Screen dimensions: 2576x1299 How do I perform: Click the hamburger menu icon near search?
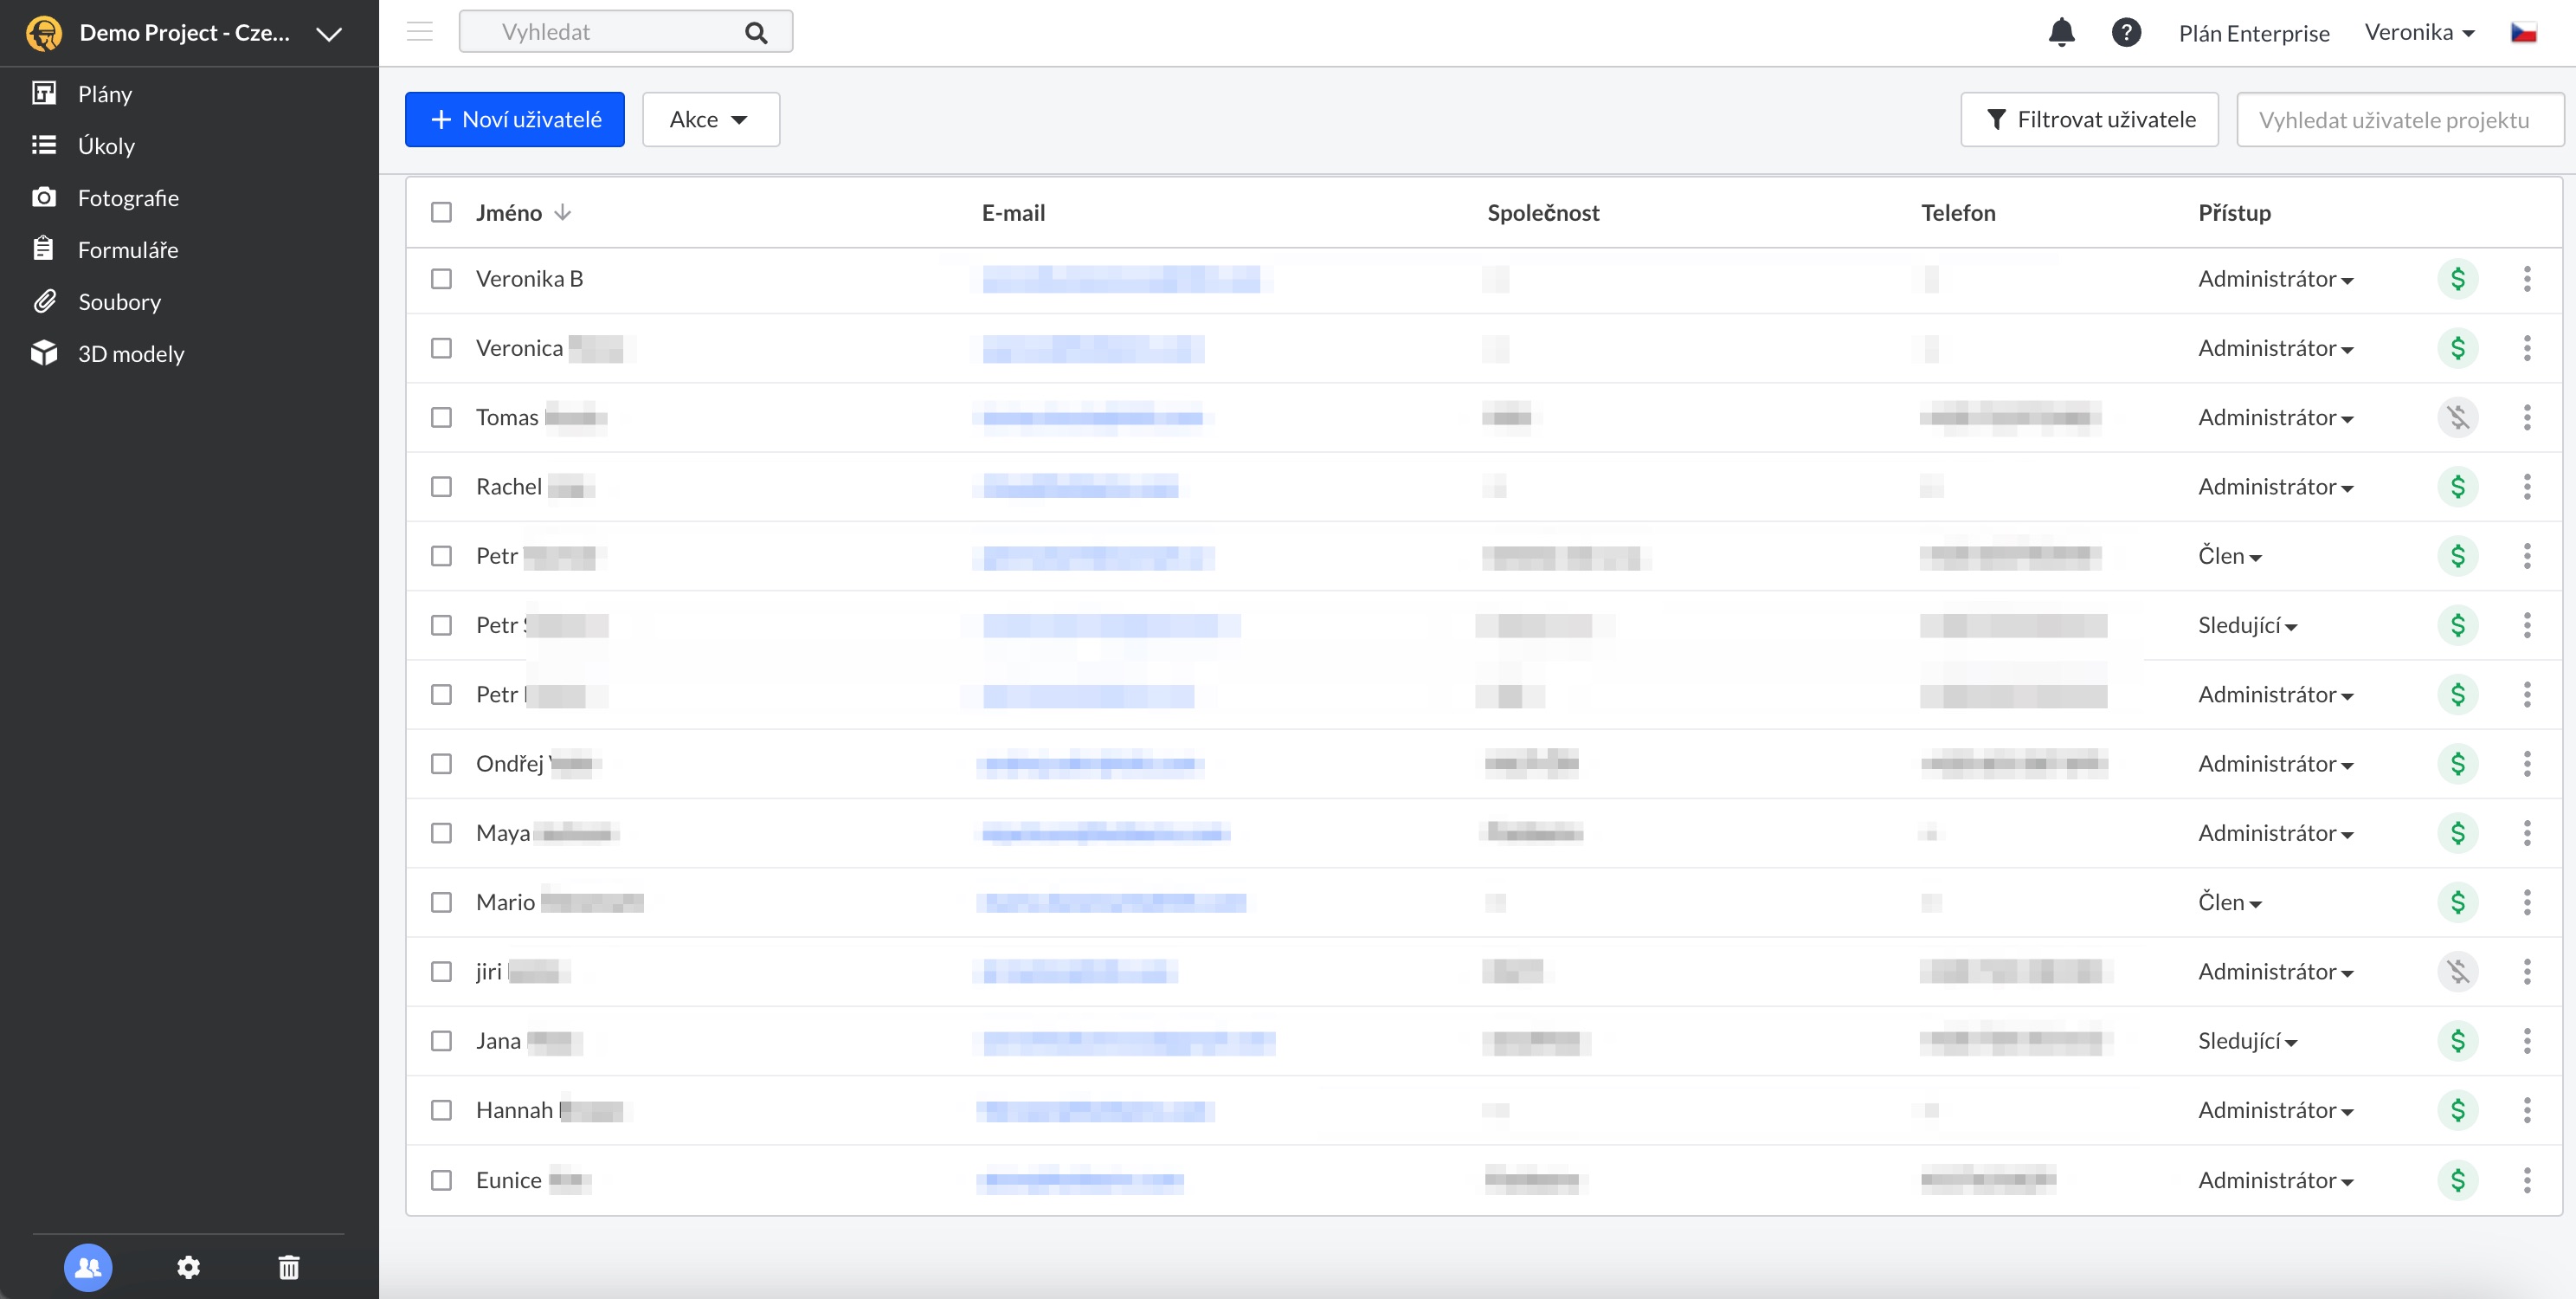click(420, 32)
